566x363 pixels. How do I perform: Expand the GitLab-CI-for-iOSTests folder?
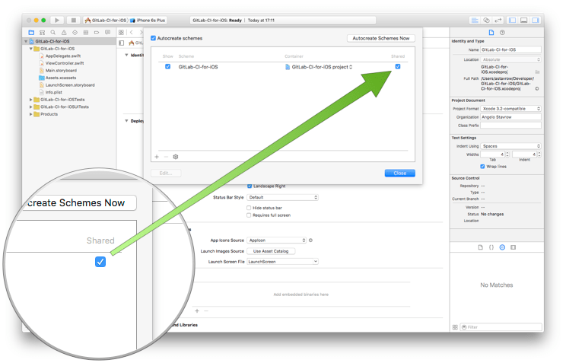click(31, 100)
